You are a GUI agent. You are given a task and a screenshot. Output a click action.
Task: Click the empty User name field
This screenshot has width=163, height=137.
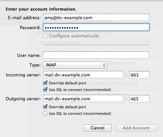coord(96,55)
